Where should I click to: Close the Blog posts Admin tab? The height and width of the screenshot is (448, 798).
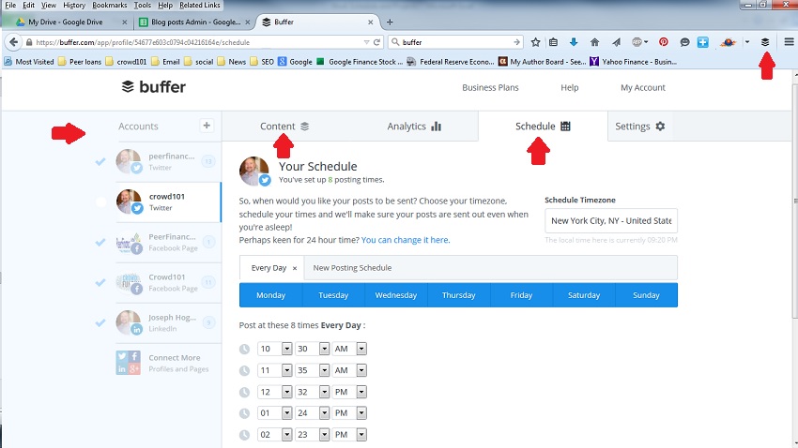(x=247, y=22)
